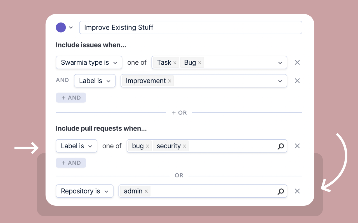The image size is (358, 223).
Task: Open the Swarmia type is dropdown
Action: (x=89, y=62)
